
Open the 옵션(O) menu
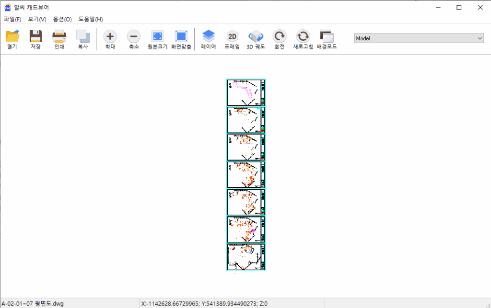tap(62, 19)
